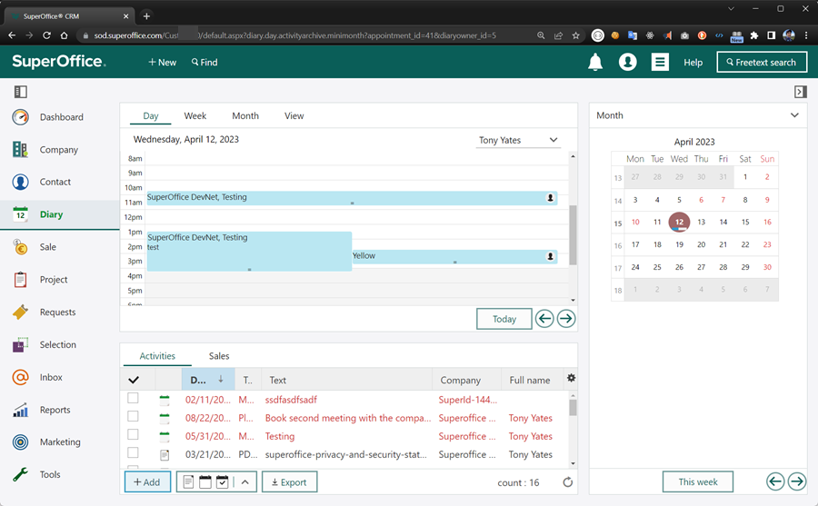Open the notifications bell icon
Image resolution: width=818 pixels, height=506 pixels.
click(595, 62)
